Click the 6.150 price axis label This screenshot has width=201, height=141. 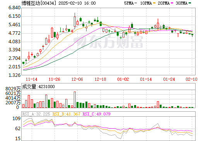[15, 16]
